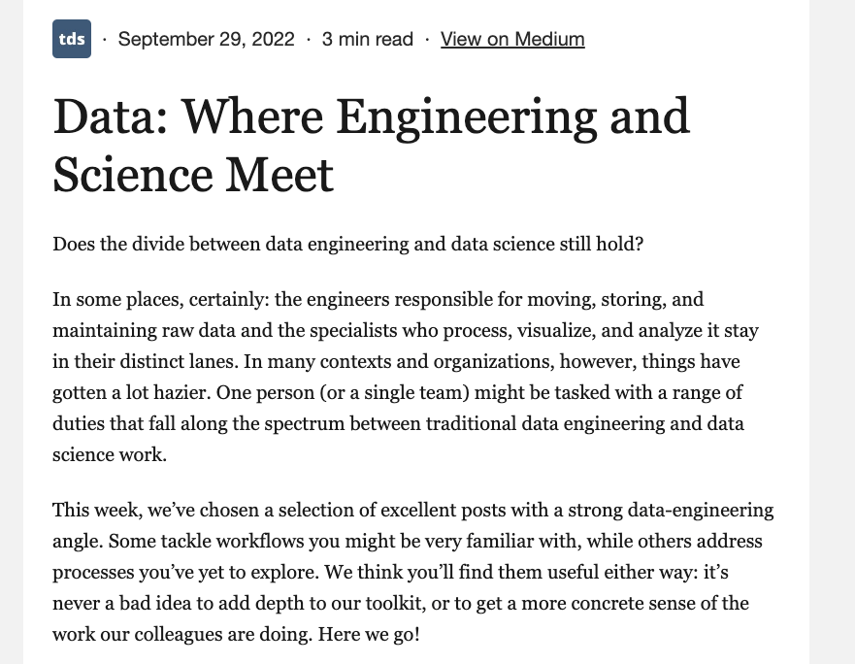
Task: Click the September 29, 2022 date
Action: [x=206, y=39]
